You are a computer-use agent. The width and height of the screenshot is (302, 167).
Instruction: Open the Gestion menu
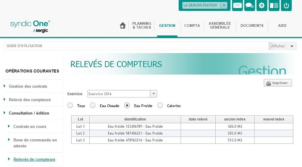[x=167, y=26]
